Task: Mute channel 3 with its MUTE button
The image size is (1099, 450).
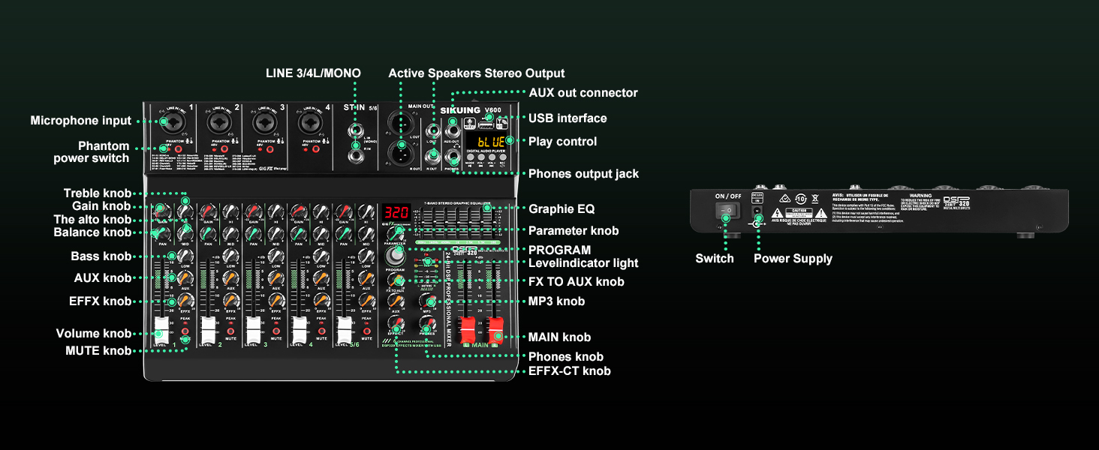Action: (x=276, y=331)
